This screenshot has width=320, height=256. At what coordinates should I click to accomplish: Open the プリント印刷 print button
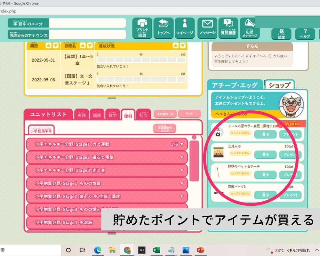[x=142, y=28]
